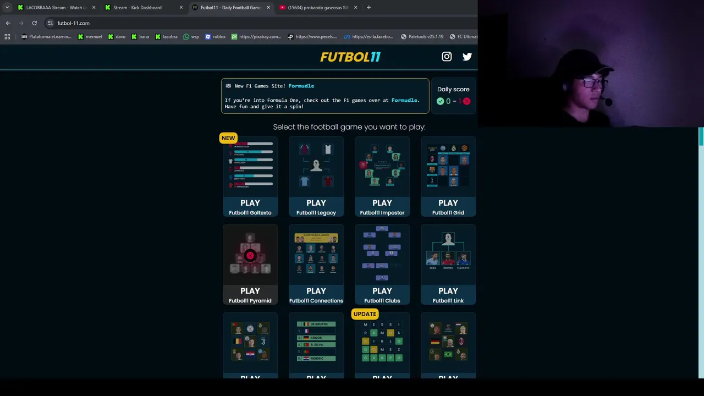This screenshot has height=396, width=704.
Task: Click the Clubs game formation thumbnail
Action: pos(382,254)
